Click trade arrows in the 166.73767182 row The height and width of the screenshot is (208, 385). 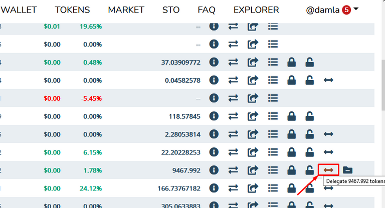(x=233, y=188)
